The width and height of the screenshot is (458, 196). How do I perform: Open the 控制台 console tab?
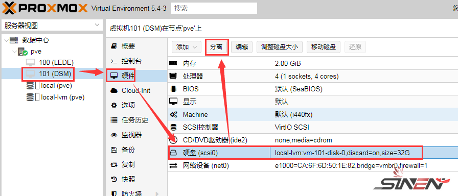(x=136, y=61)
